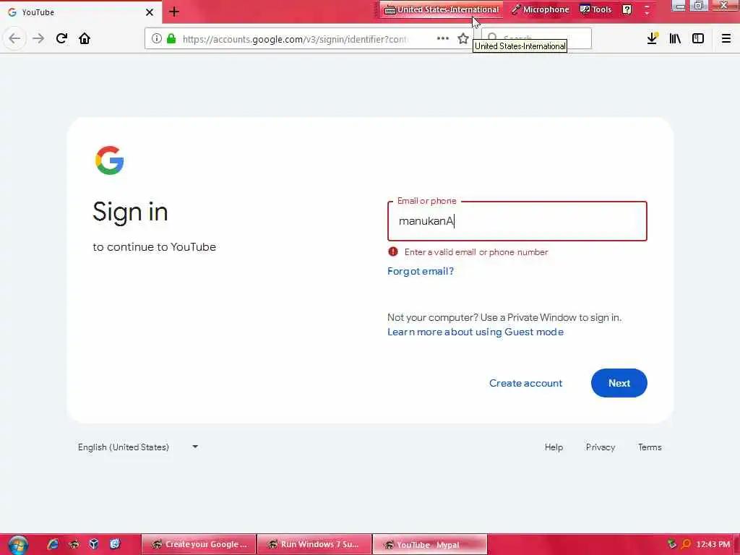The height and width of the screenshot is (555, 740).
Task: Click the fourth quick launch icon
Action: pos(115,544)
